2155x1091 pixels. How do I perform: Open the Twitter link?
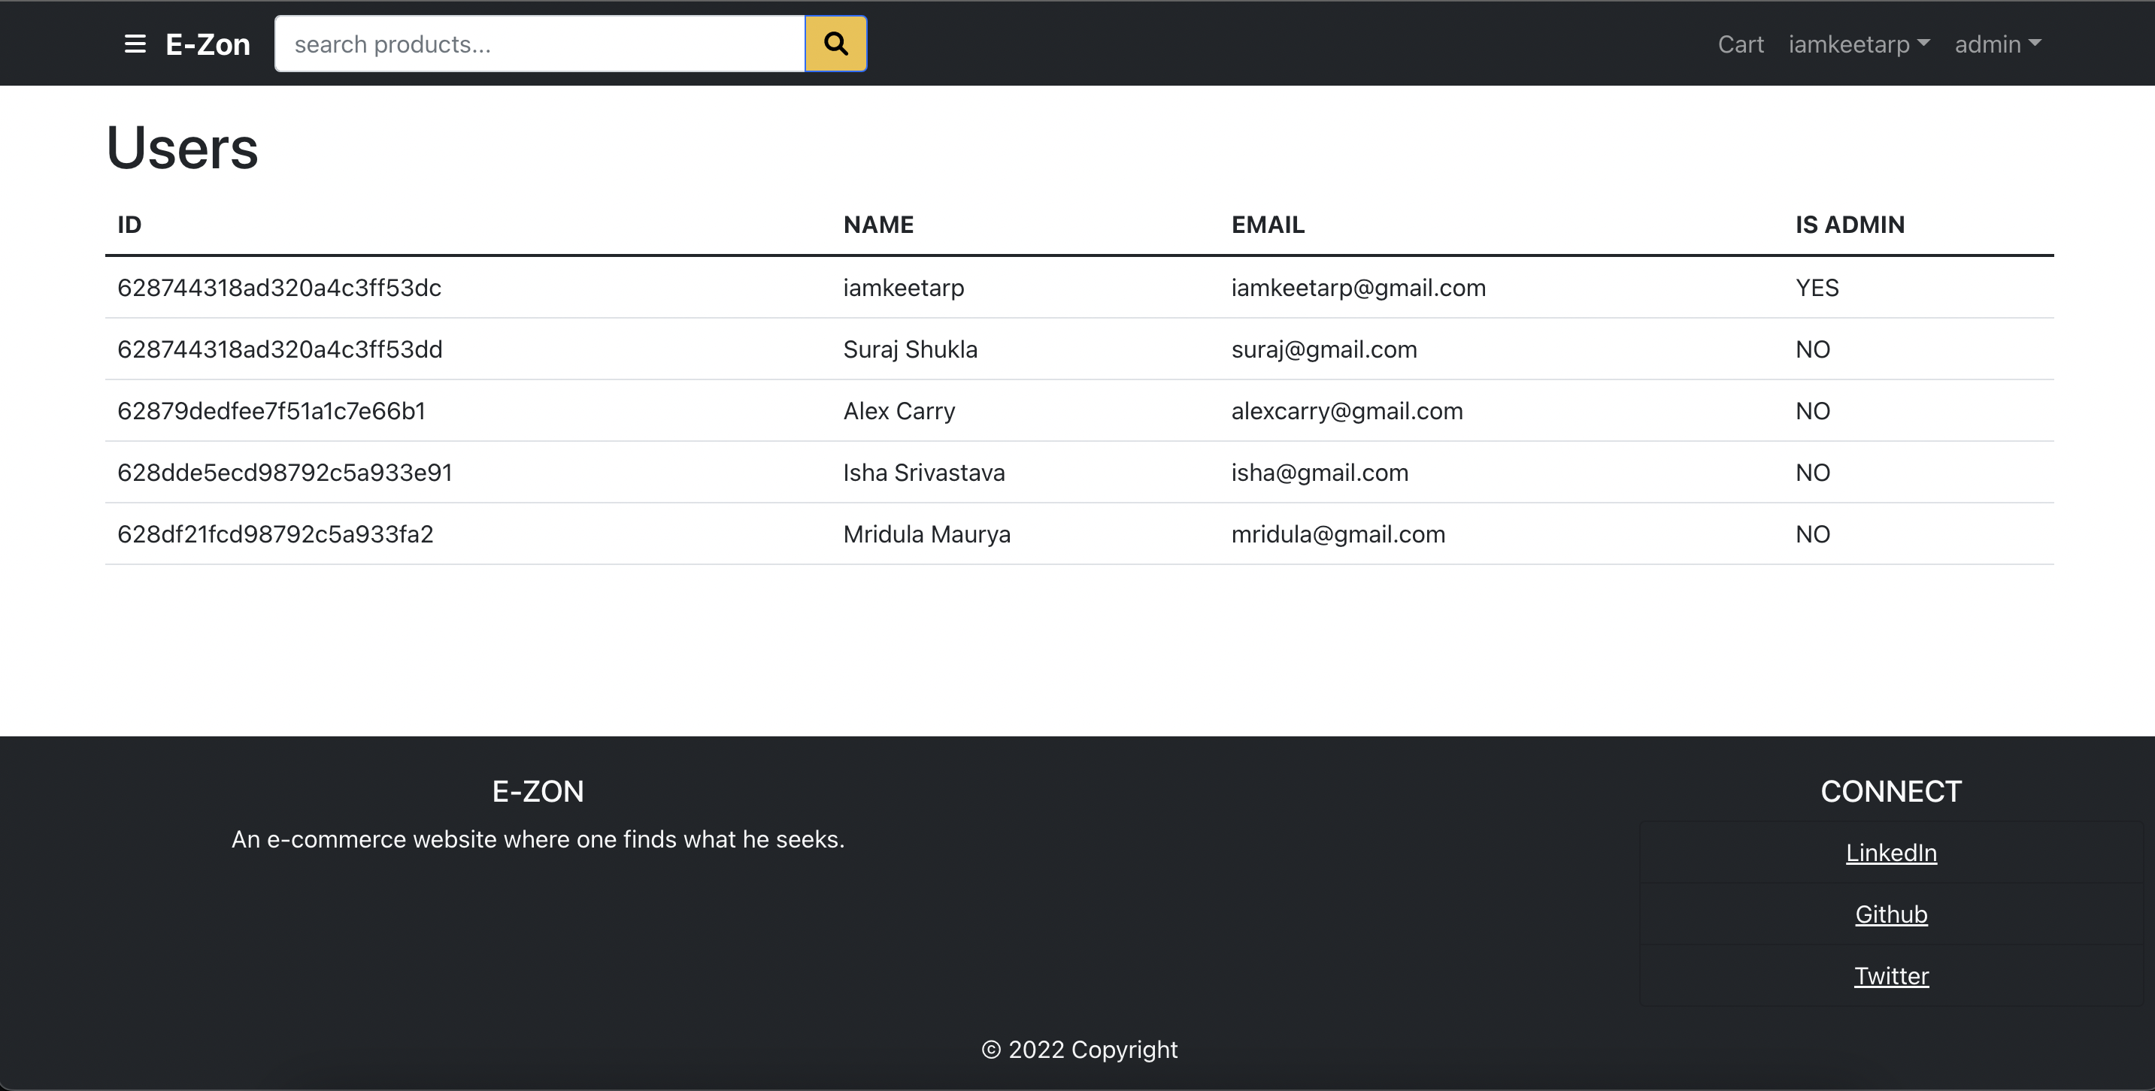click(x=1892, y=975)
